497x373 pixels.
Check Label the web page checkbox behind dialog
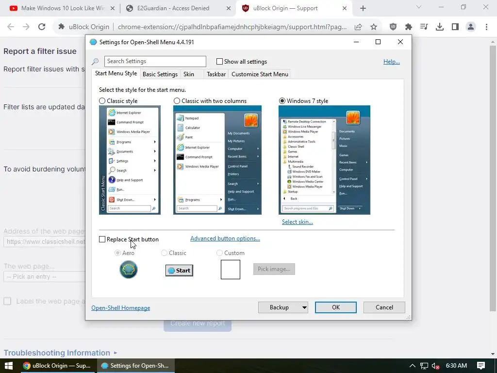(x=7, y=301)
